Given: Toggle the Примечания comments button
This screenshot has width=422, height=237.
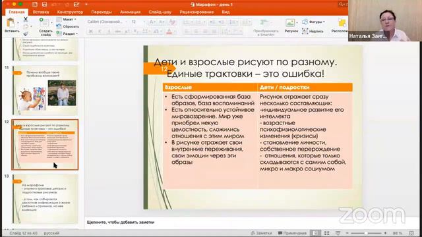Looking at the screenshot, I should coord(292,233).
